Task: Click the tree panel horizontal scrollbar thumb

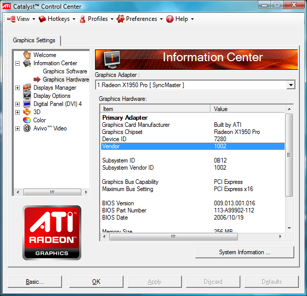Action: 52,192
